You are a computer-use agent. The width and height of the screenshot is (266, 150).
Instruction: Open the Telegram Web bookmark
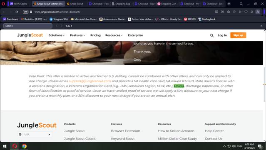59,19
